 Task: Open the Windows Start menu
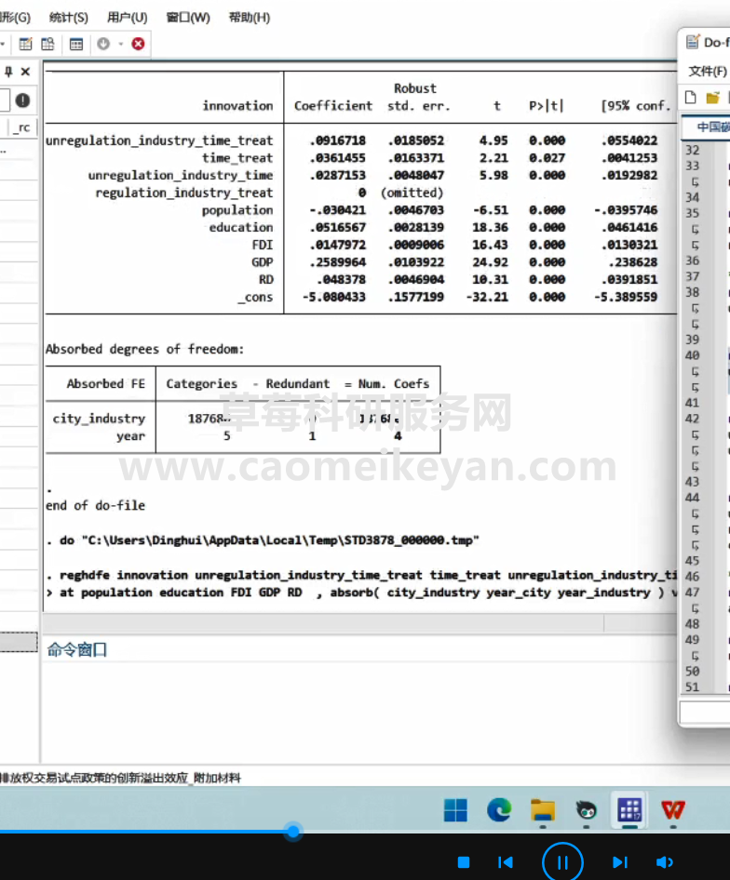(x=455, y=810)
